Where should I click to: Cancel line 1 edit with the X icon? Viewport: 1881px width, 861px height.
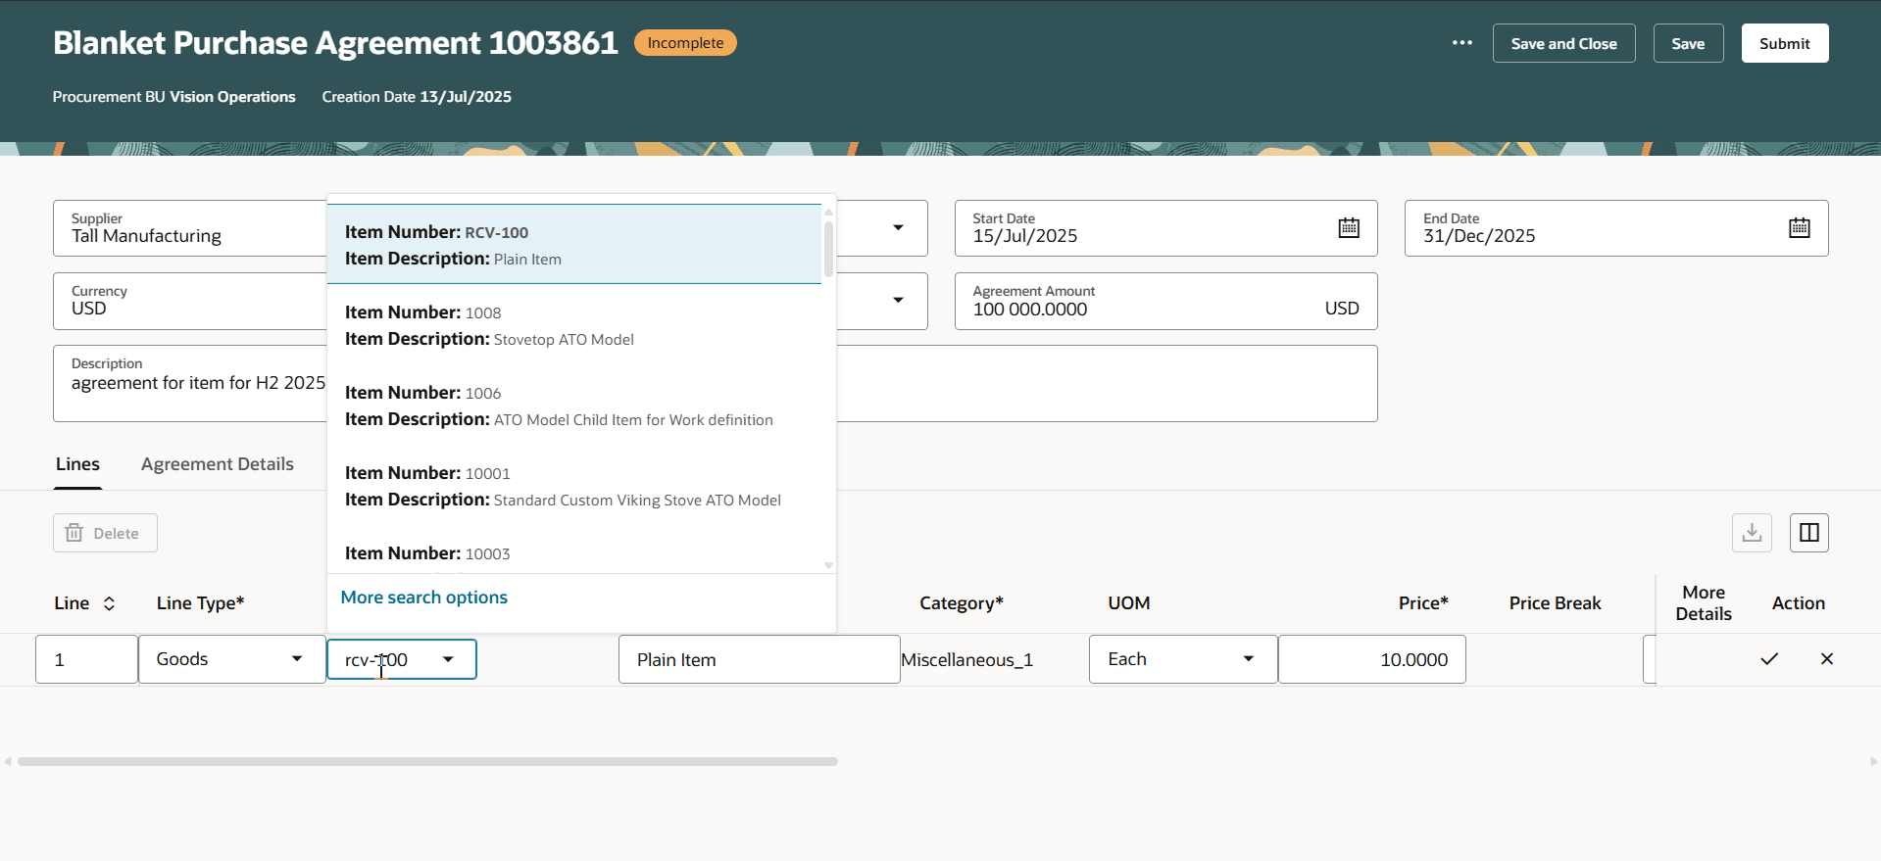(x=1827, y=659)
